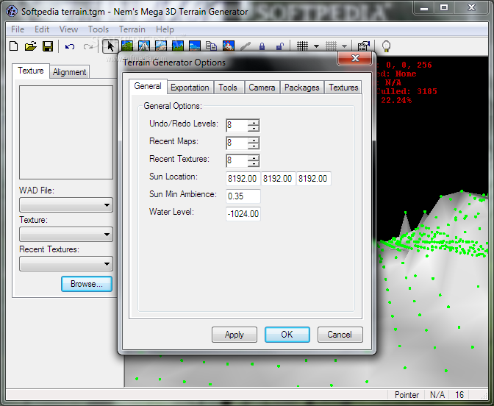494x406 pixels.
Task: Open the WAD File dropdown
Action: click(66, 205)
